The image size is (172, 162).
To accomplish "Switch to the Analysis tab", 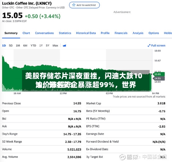I will point(138,33).
